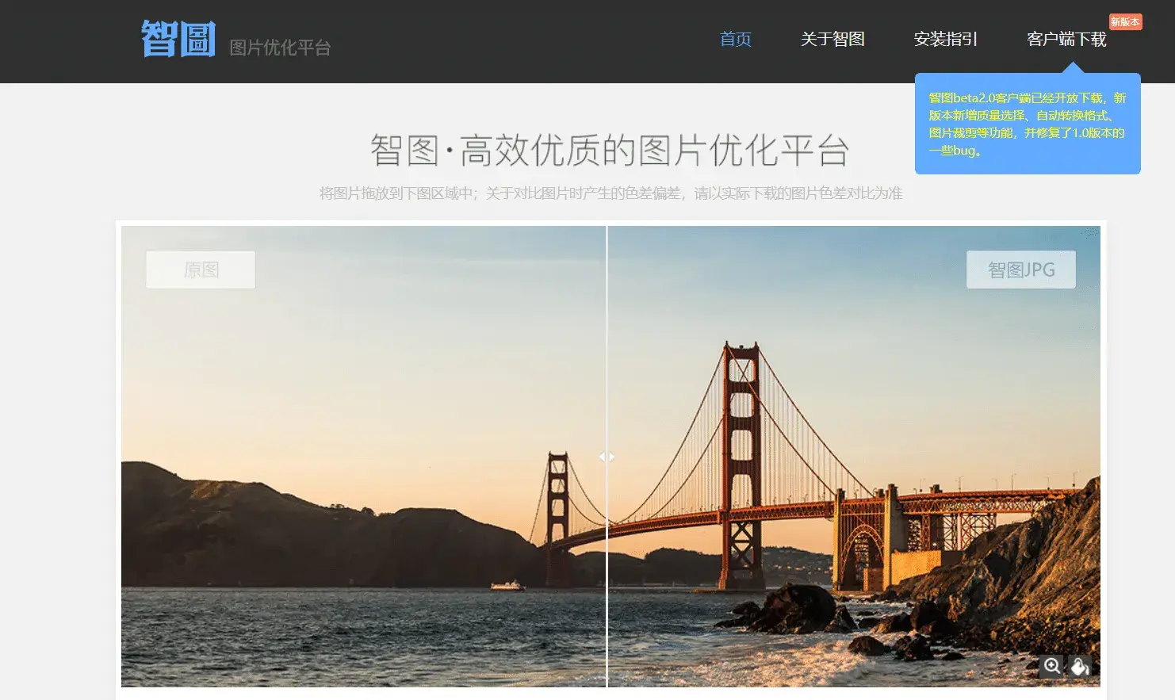Viewport: 1175px width, 700px height.
Task: Click the 智图 logo in header
Action: [178, 39]
